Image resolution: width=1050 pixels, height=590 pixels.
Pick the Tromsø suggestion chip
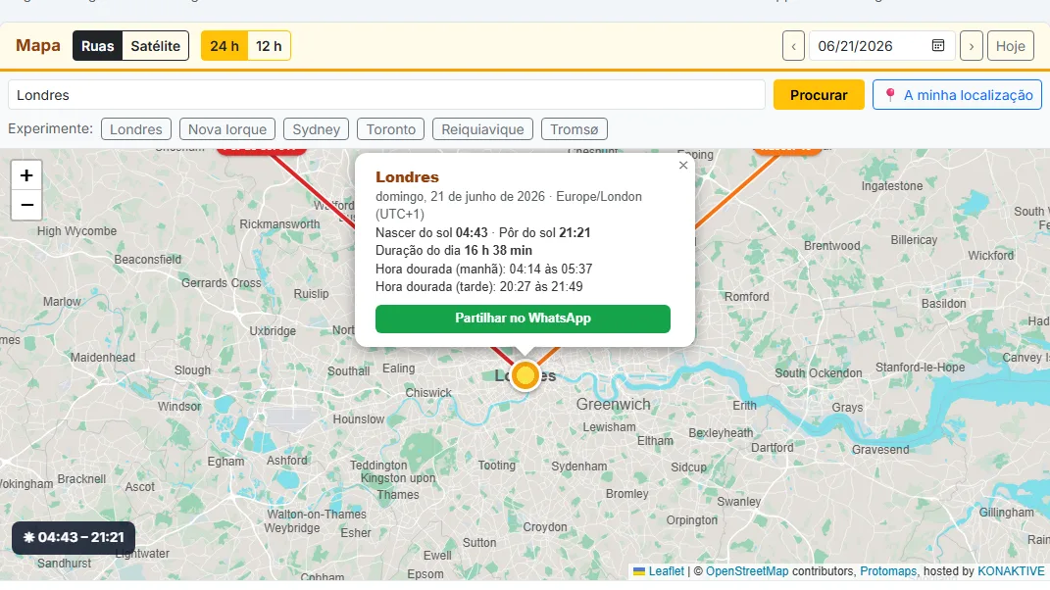[x=574, y=129]
